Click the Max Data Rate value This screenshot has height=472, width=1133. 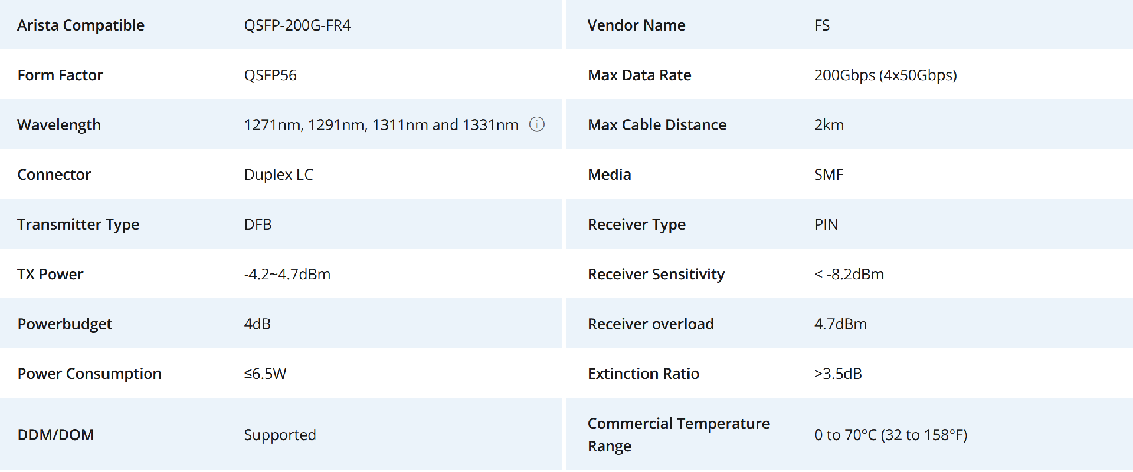click(885, 75)
